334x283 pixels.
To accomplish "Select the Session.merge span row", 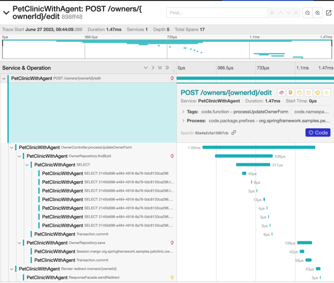I will (x=103, y=251).
